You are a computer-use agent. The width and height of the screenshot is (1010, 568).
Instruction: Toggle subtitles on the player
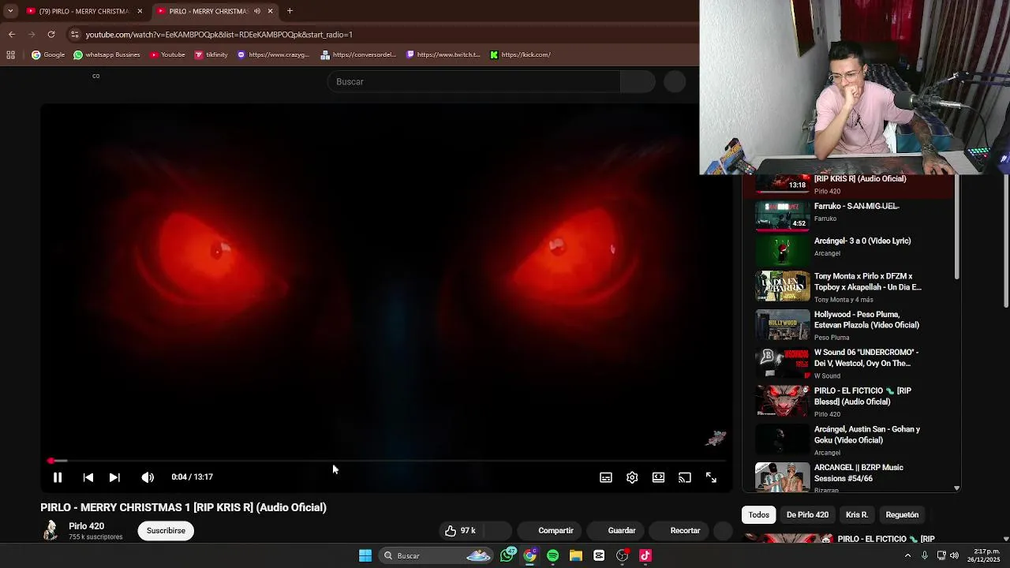pos(606,477)
